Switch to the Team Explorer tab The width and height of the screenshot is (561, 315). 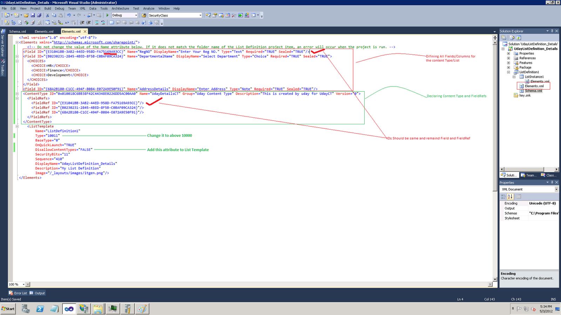coord(529,175)
